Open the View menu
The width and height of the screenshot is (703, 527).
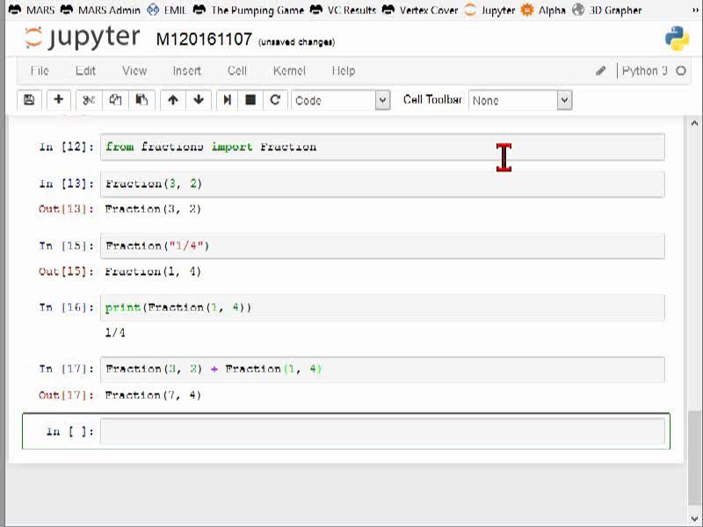pyautogui.click(x=134, y=71)
